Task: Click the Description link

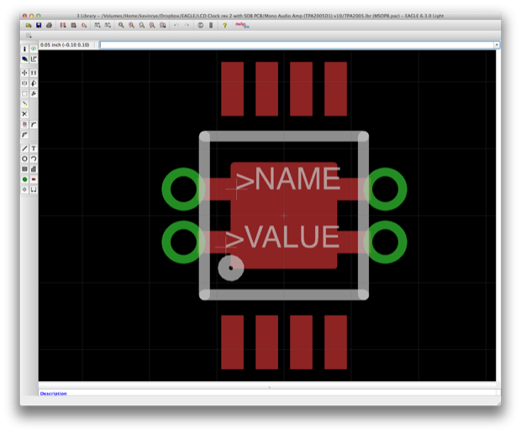Action: (x=54, y=394)
